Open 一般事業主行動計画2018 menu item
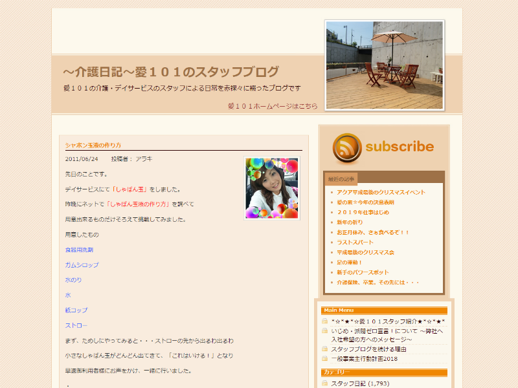Screen dimensions: 518x388 click(x=365, y=359)
